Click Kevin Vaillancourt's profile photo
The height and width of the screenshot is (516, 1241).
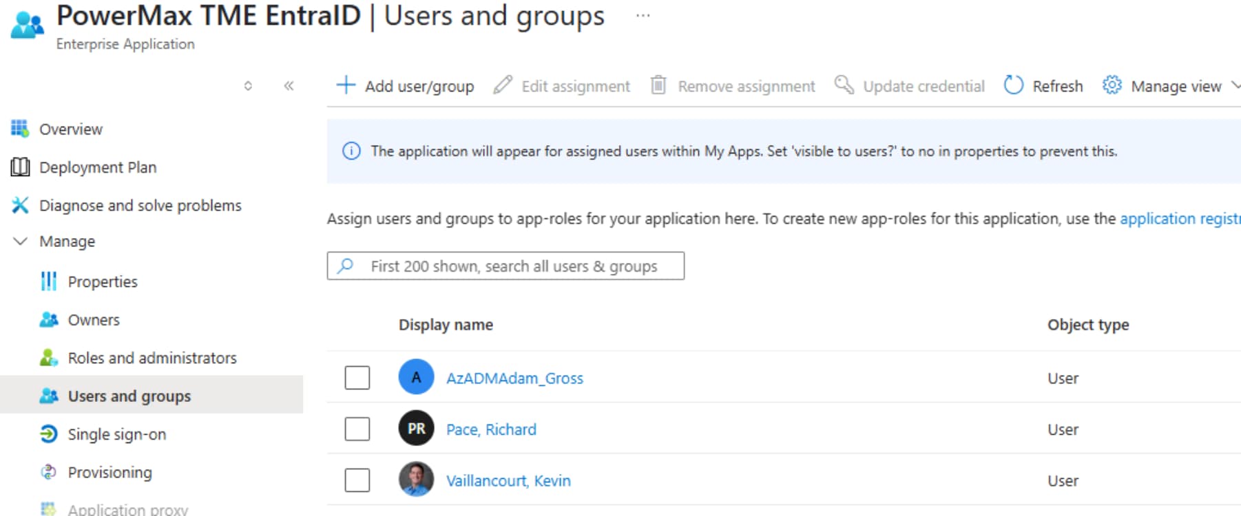[416, 480]
